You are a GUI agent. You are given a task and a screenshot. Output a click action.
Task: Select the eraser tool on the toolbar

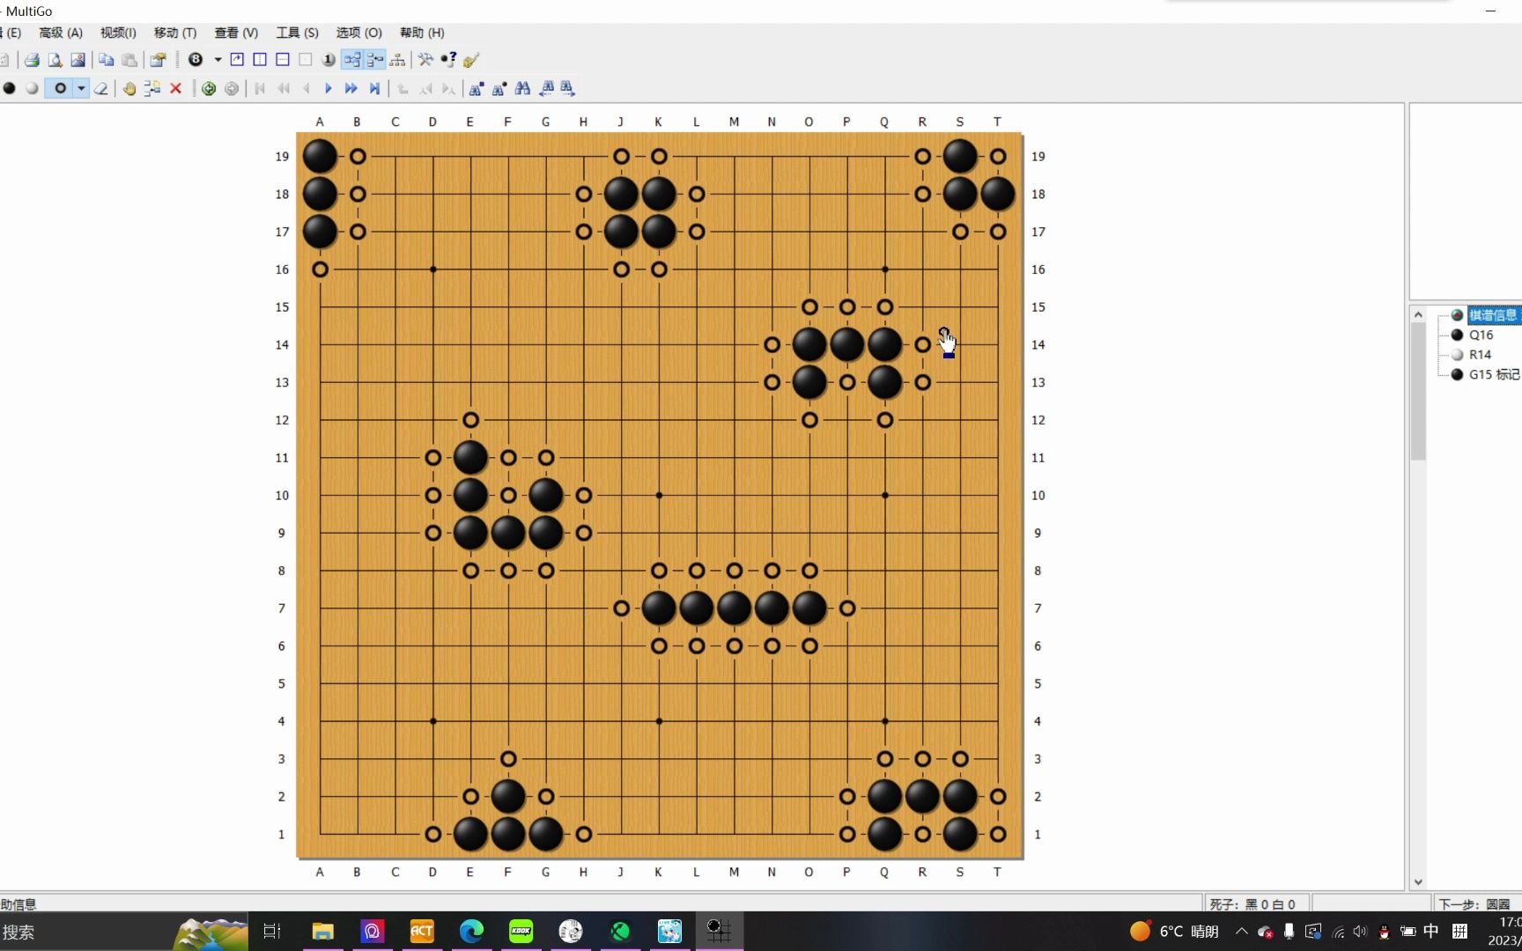(101, 88)
